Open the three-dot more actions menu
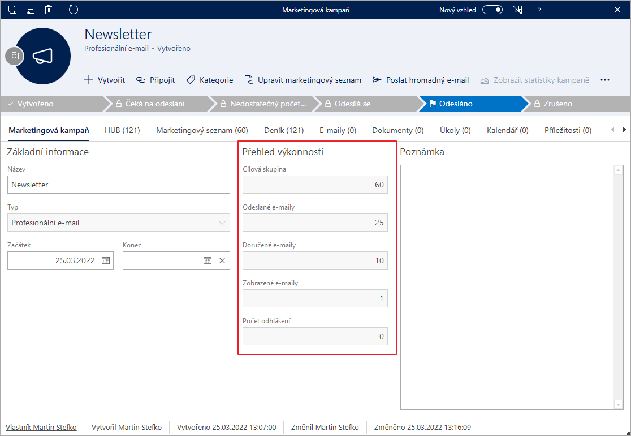 (x=605, y=80)
